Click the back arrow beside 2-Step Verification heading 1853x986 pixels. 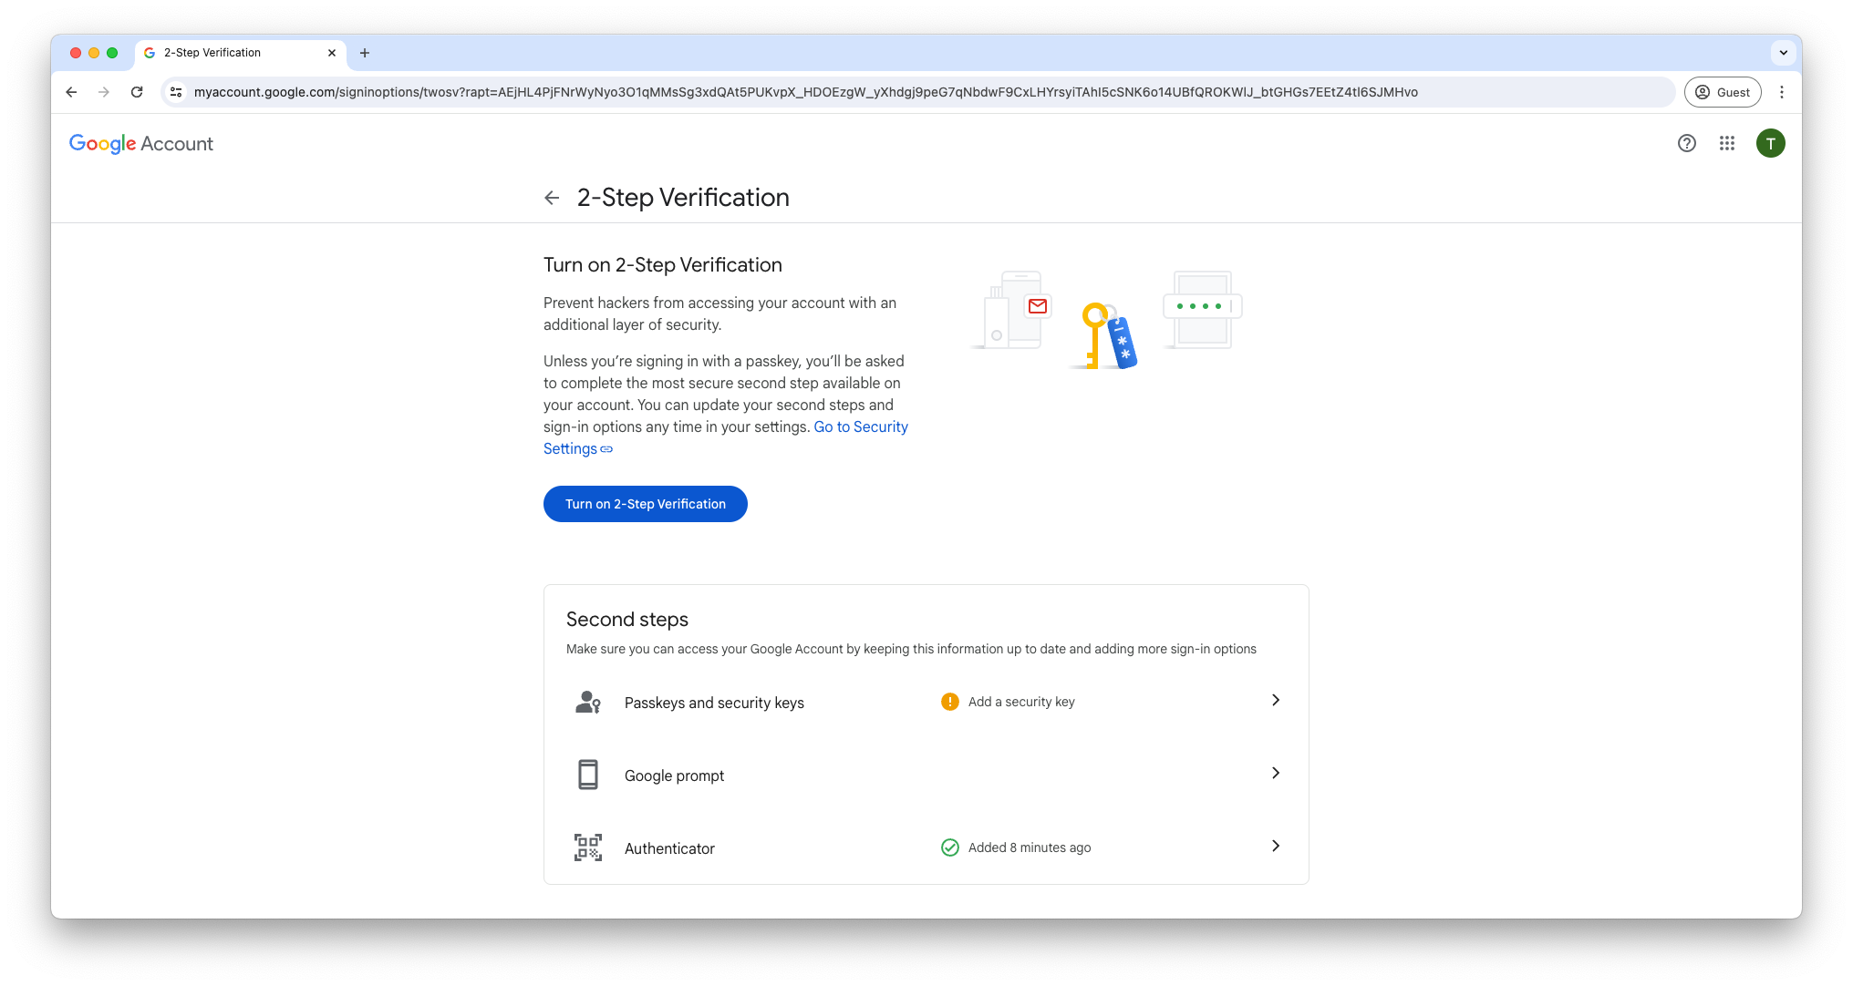click(552, 198)
